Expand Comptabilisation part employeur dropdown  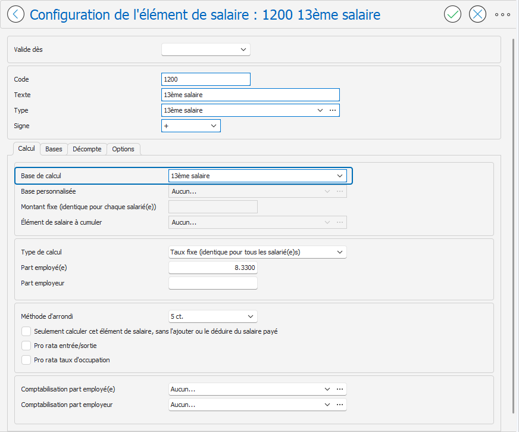coord(327,405)
